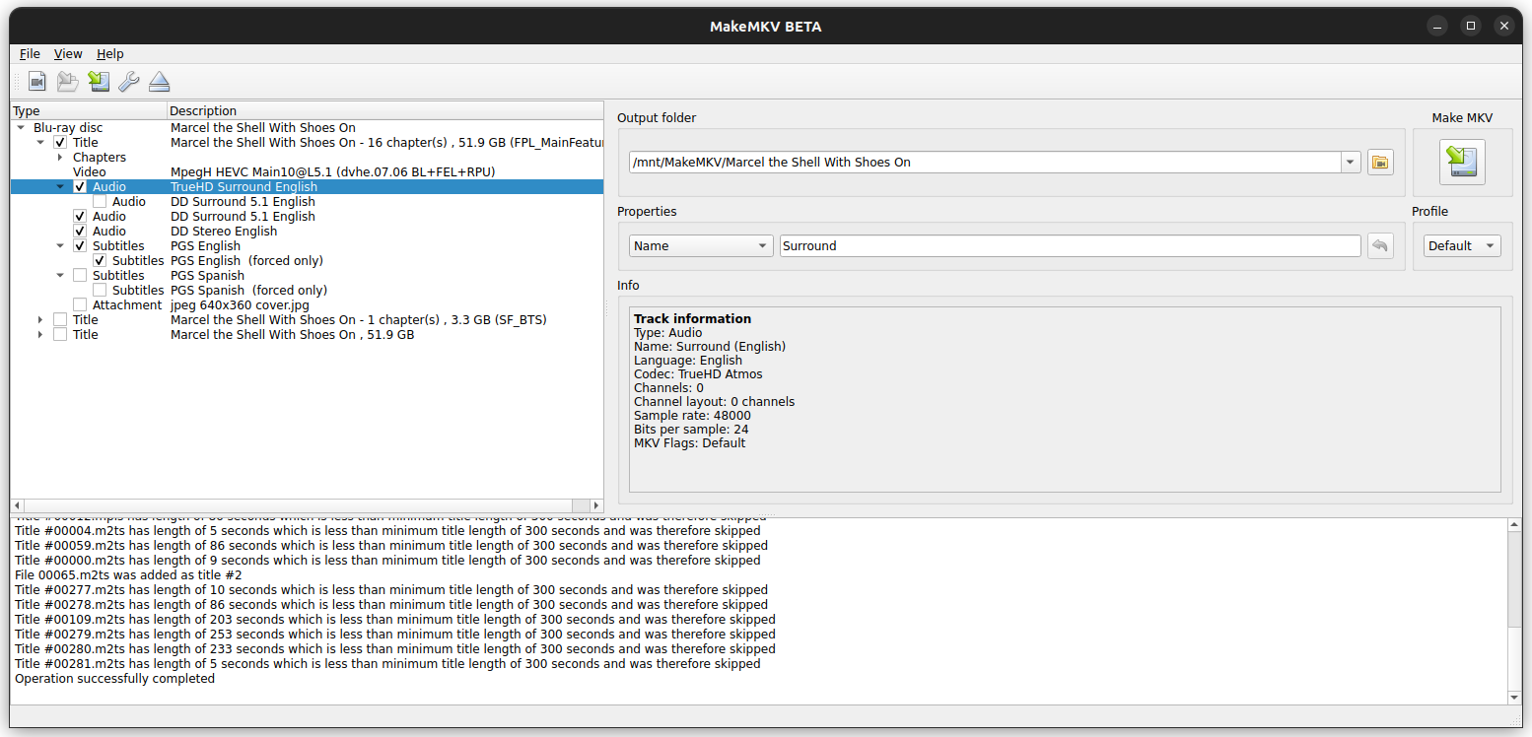The height and width of the screenshot is (737, 1532).
Task: Select the Video MpegH HEVC row
Action: pyautogui.click(x=307, y=172)
